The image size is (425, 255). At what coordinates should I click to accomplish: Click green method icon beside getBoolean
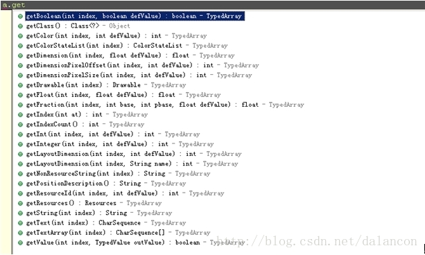coord(20,16)
